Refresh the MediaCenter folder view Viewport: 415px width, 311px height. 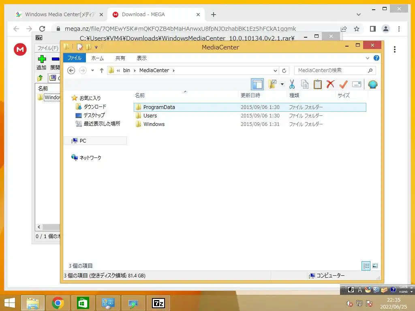coord(284,70)
